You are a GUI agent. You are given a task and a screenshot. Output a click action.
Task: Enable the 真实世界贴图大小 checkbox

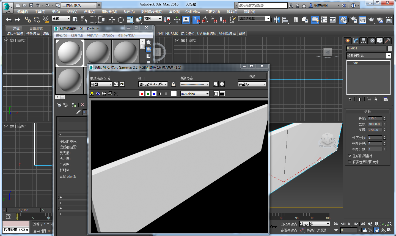(350, 162)
